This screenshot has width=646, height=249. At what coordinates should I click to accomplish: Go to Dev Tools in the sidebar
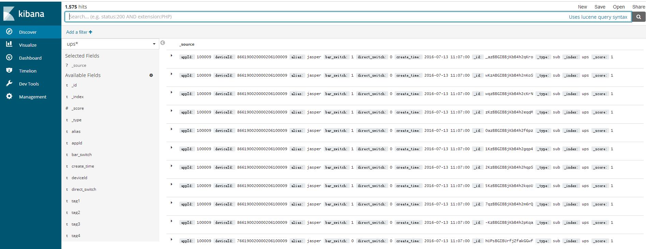pyautogui.click(x=29, y=84)
